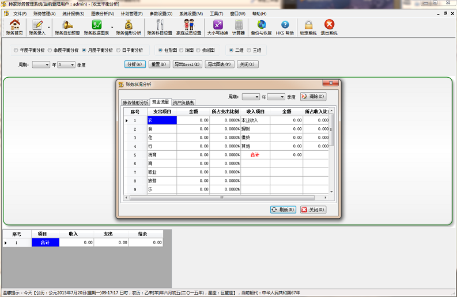
Task: Click the dialog's bottom 关闭(X) button
Action: pos(314,210)
